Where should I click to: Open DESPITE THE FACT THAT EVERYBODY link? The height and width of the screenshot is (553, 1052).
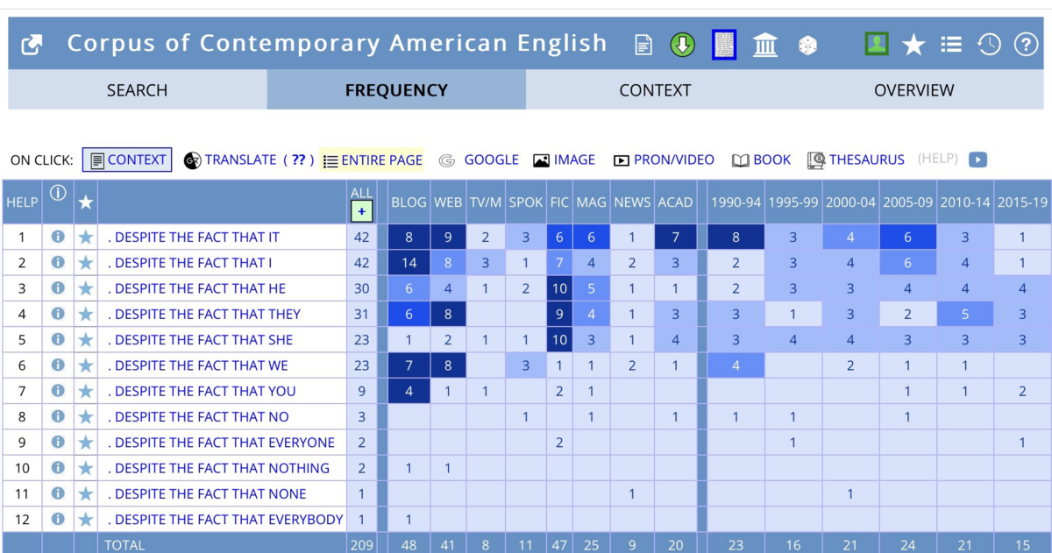coord(225,520)
